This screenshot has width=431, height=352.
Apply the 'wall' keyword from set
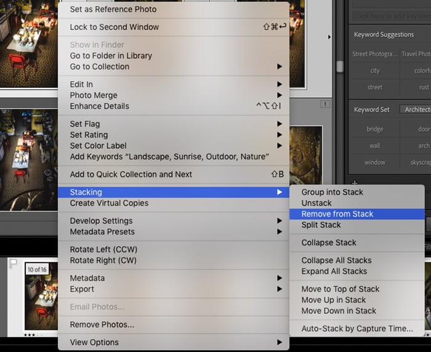[374, 146]
